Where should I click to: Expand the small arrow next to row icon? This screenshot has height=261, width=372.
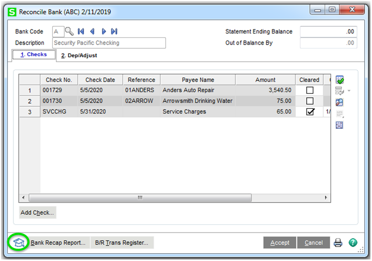point(349,91)
